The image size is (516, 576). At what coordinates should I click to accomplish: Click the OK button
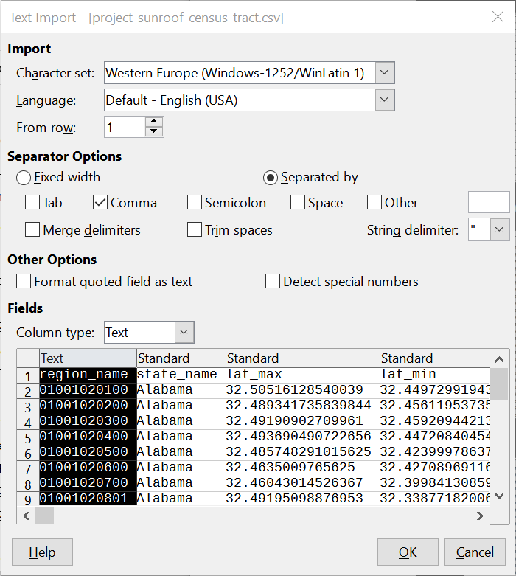(x=408, y=552)
